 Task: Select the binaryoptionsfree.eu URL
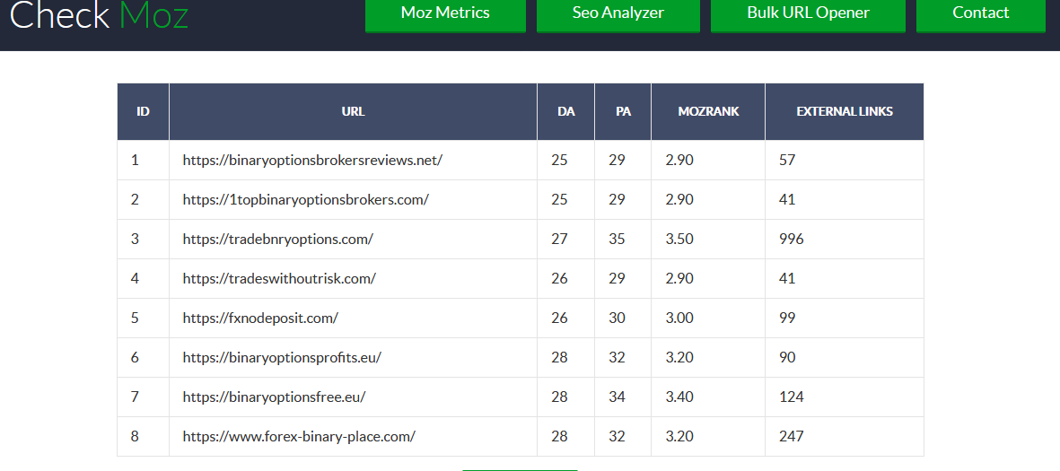[274, 397]
